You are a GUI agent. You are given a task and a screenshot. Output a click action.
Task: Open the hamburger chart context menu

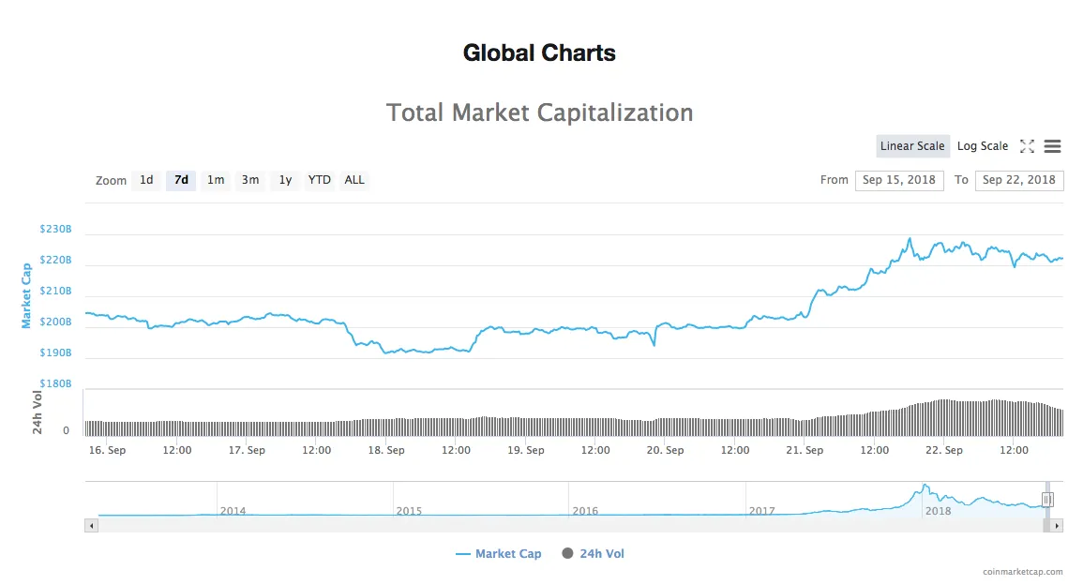tap(1052, 146)
